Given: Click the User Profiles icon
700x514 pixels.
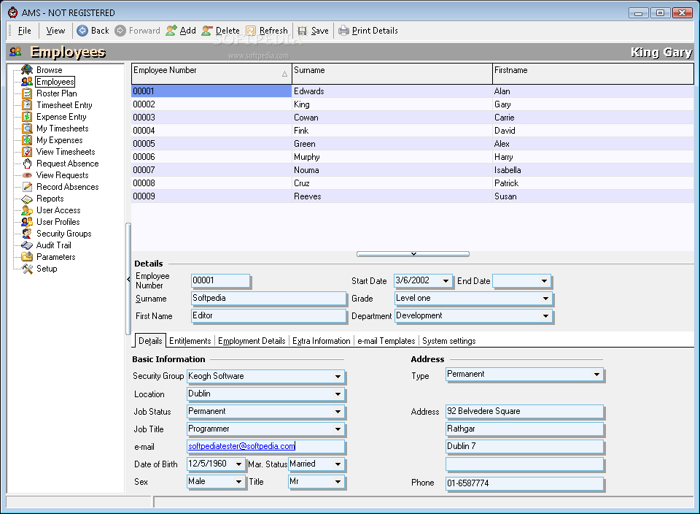Looking at the screenshot, I should click(27, 222).
